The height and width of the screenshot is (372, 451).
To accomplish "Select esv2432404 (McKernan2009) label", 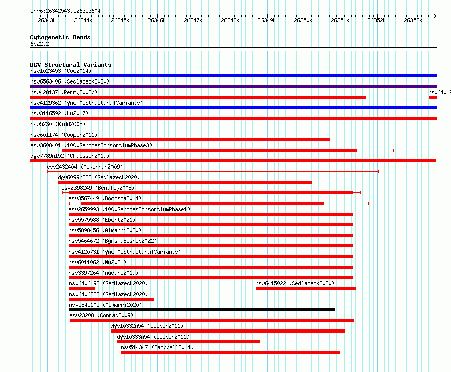I will [85, 167].
